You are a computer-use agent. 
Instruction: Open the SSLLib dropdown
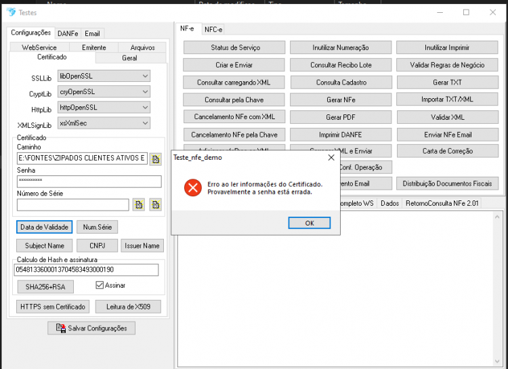coord(104,76)
